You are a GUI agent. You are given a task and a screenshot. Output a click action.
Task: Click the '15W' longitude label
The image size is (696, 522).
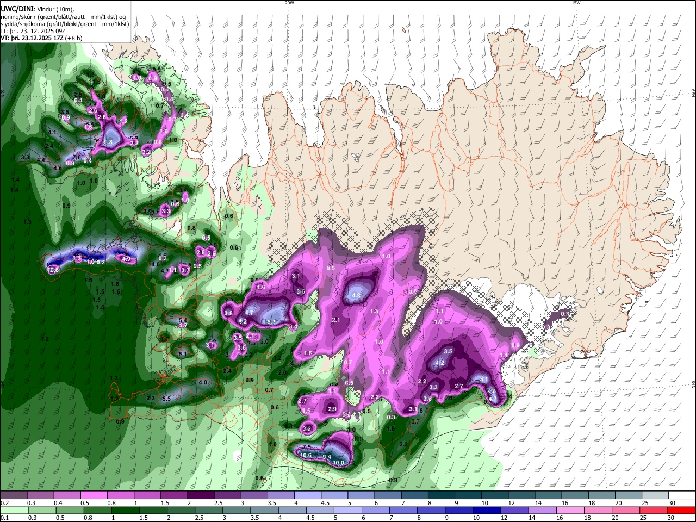pyautogui.click(x=576, y=3)
